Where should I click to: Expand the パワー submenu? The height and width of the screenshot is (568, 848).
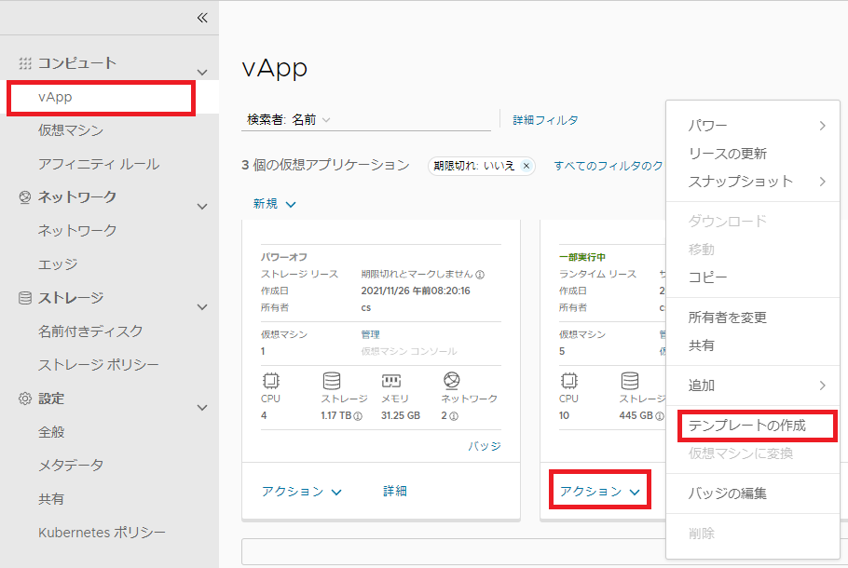pyautogui.click(x=756, y=126)
